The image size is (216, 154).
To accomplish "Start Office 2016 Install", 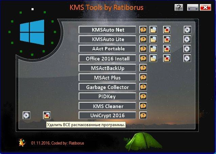I will pyautogui.click(x=107, y=58).
